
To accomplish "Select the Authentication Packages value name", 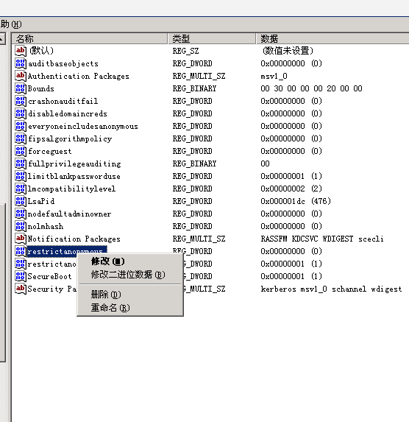I will (x=79, y=76).
